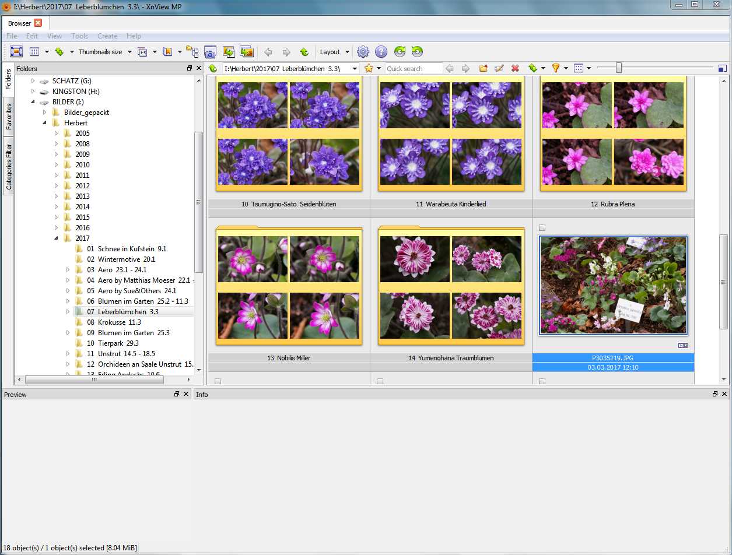
Task: Click the thumbnail size slider handle
Action: coord(619,68)
